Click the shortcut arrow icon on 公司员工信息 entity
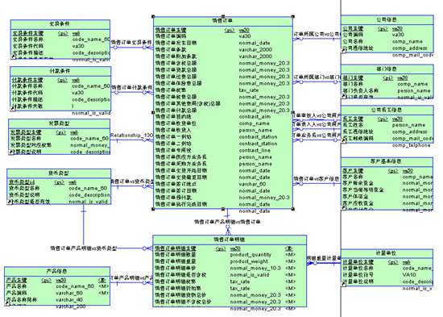Screen dimensions: 443x317 344,140
